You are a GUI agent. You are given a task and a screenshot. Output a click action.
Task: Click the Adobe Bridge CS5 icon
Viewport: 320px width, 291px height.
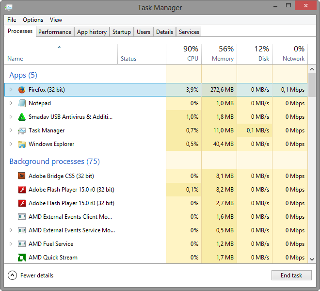click(x=22, y=176)
